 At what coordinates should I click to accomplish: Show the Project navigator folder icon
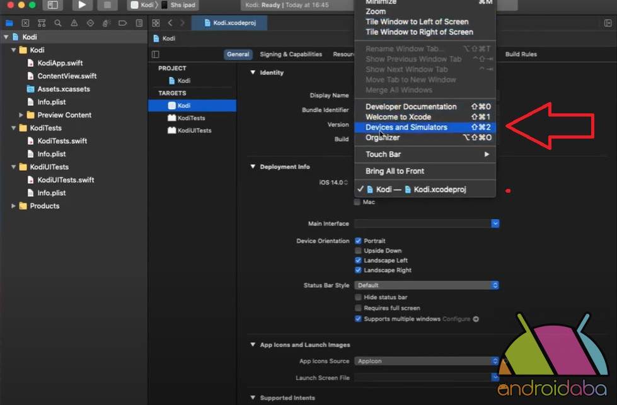9,23
